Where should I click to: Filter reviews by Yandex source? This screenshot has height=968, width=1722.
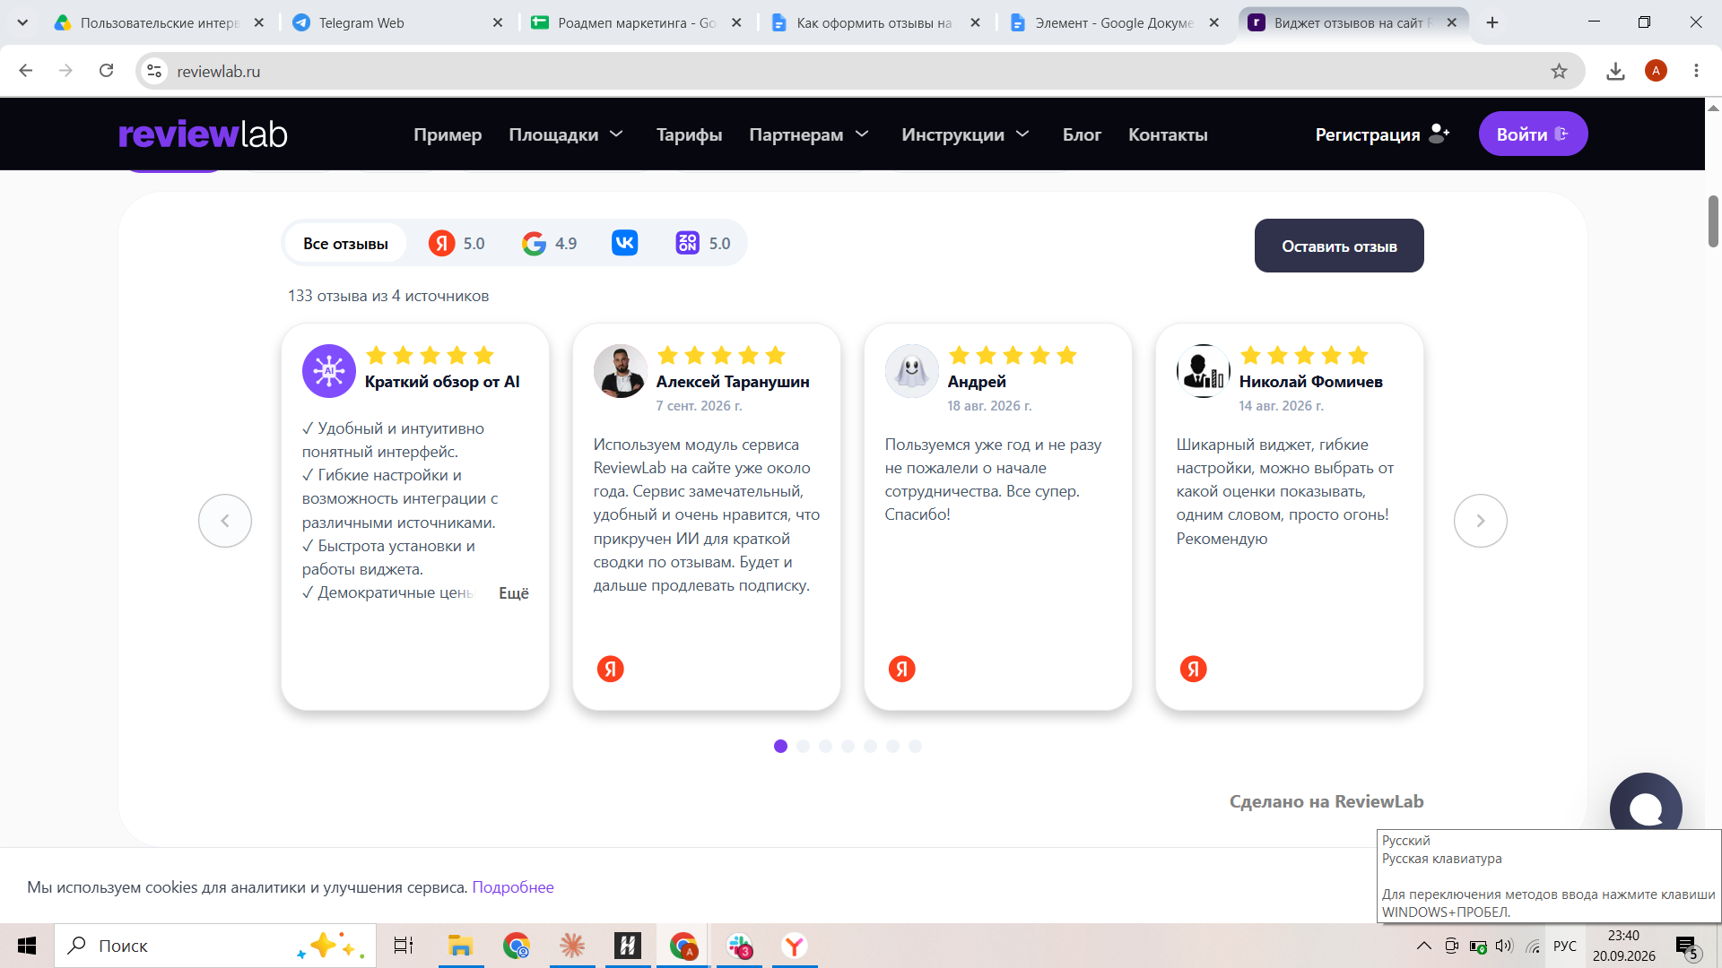[x=457, y=244]
